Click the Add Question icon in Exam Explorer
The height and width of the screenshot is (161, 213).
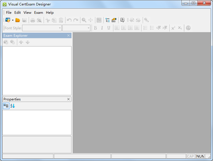(13, 42)
